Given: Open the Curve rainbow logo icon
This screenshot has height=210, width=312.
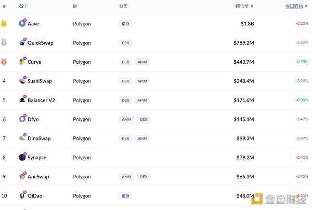Looking at the screenshot, I should [x=22, y=62].
